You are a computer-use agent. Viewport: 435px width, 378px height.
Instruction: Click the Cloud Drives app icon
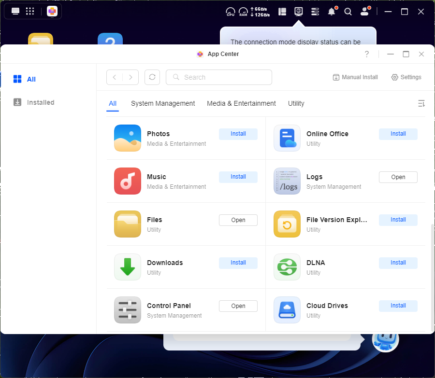tap(287, 310)
